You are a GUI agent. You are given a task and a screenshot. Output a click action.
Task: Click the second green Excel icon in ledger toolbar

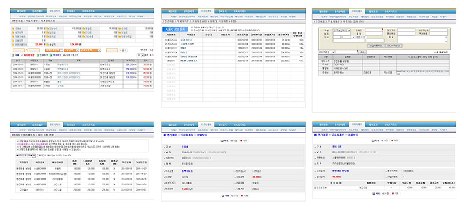51,55
